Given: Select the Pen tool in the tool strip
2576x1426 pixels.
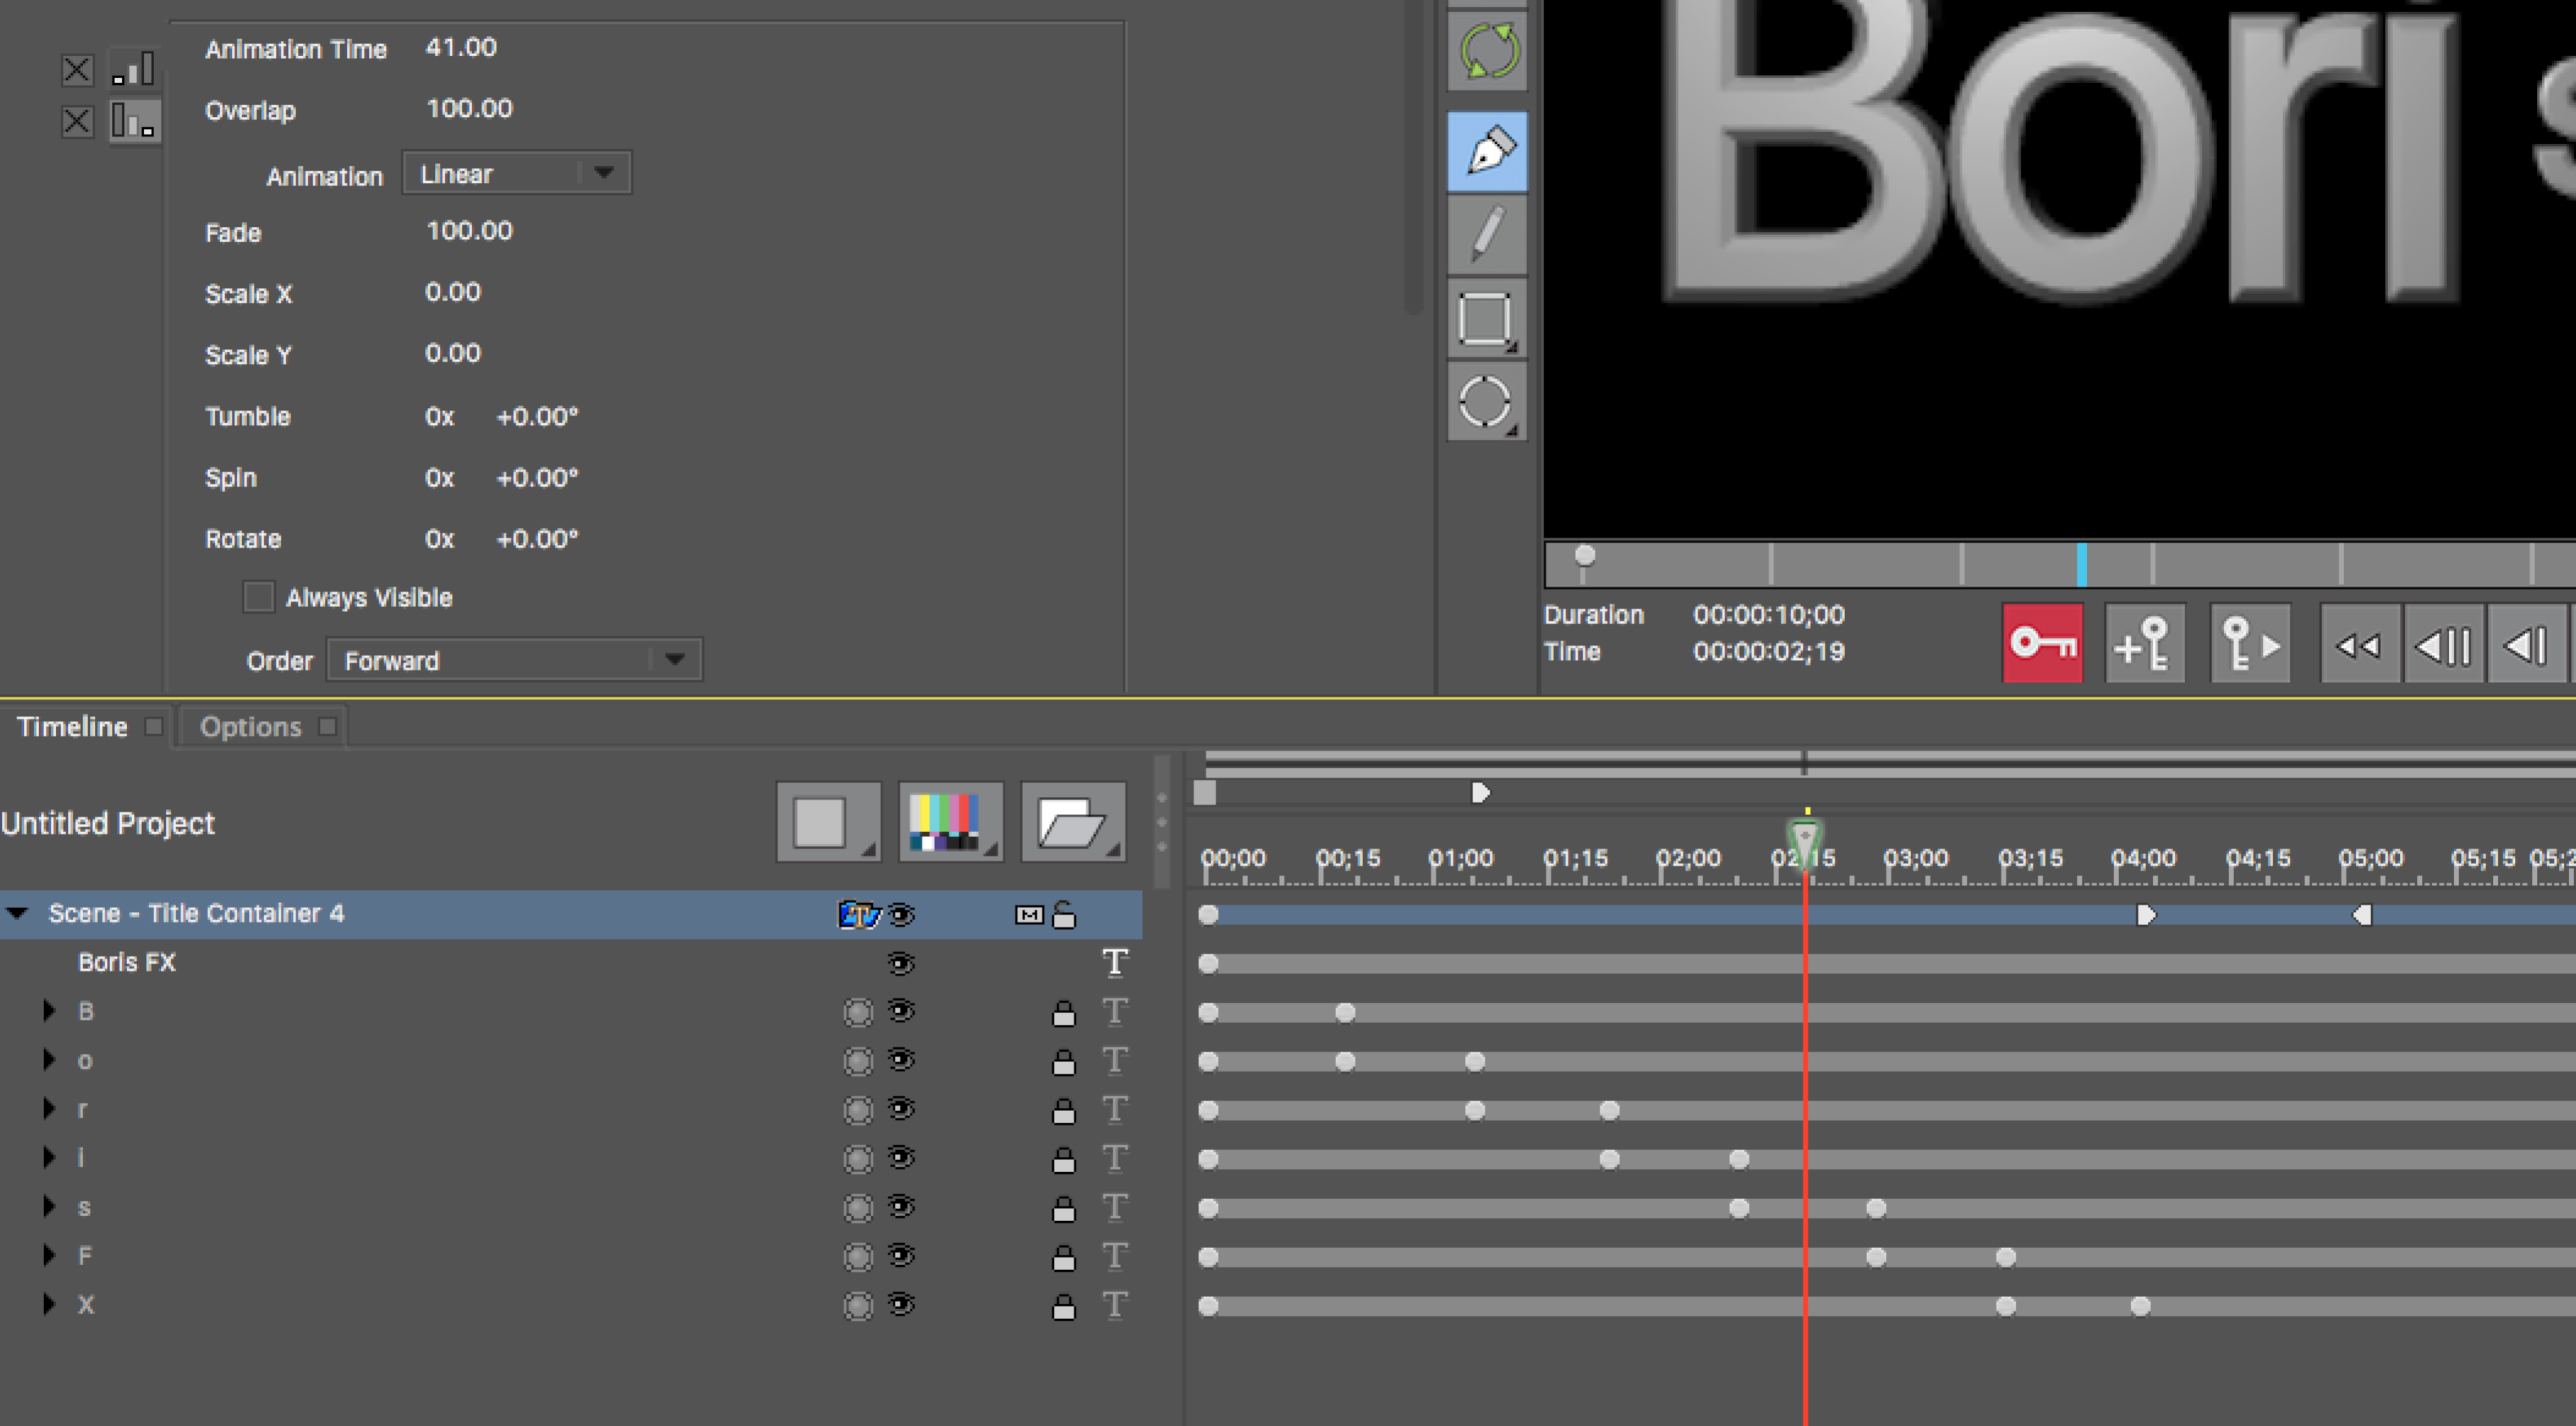Looking at the screenshot, I should [x=1487, y=152].
